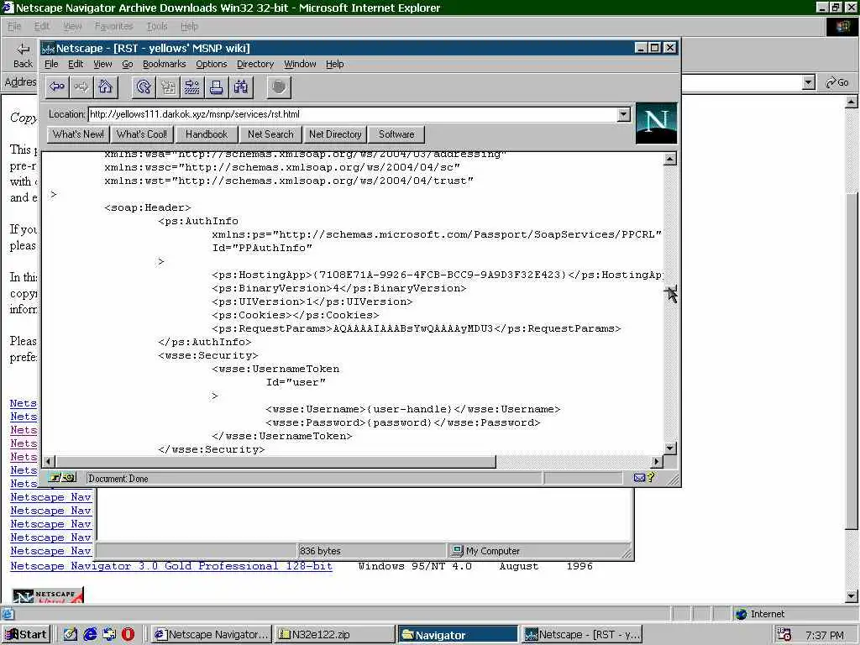The height and width of the screenshot is (645, 860).
Task: Click the 7:37 PM clock
Action: click(825, 635)
